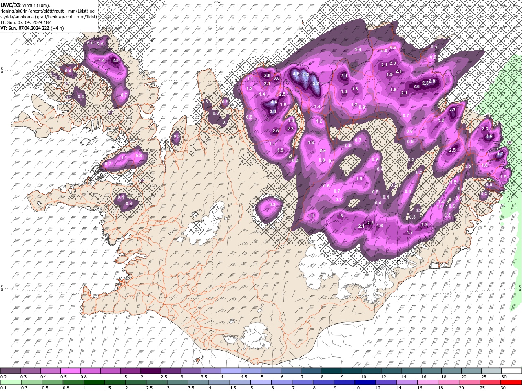522x391 pixels.
Task: Click the snowfall value 3.0 on map
Action: tap(276, 78)
